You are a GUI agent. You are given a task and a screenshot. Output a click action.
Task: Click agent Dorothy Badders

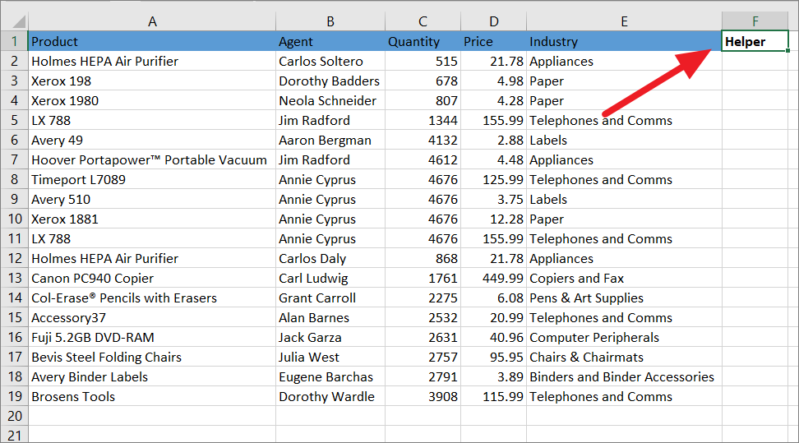pos(330,81)
